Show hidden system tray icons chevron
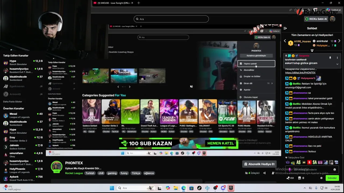Viewport: 344px width, 193px height. [x=304, y=188]
